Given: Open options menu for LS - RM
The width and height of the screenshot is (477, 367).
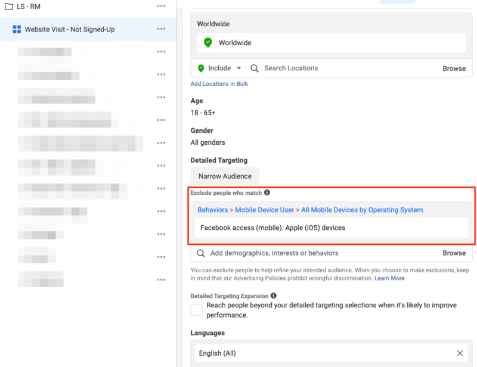Looking at the screenshot, I should pos(161,7).
